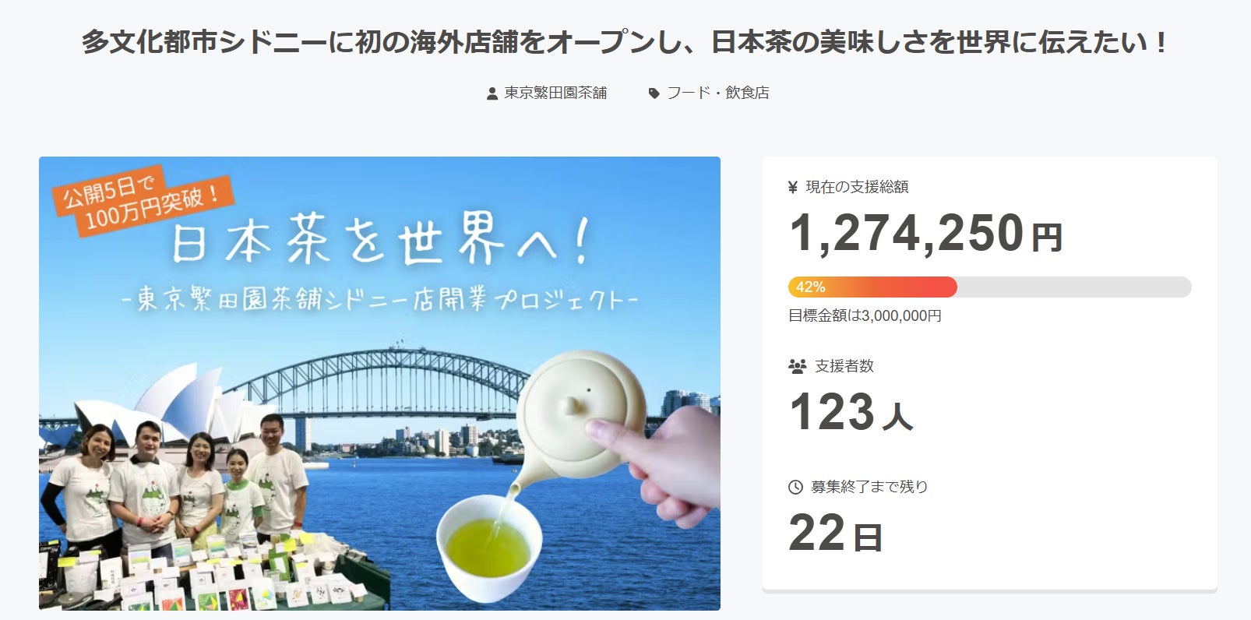The height and width of the screenshot is (620, 1251).
Task: Click the clock icon beside 募集終了まで残り
Action: [x=795, y=487]
